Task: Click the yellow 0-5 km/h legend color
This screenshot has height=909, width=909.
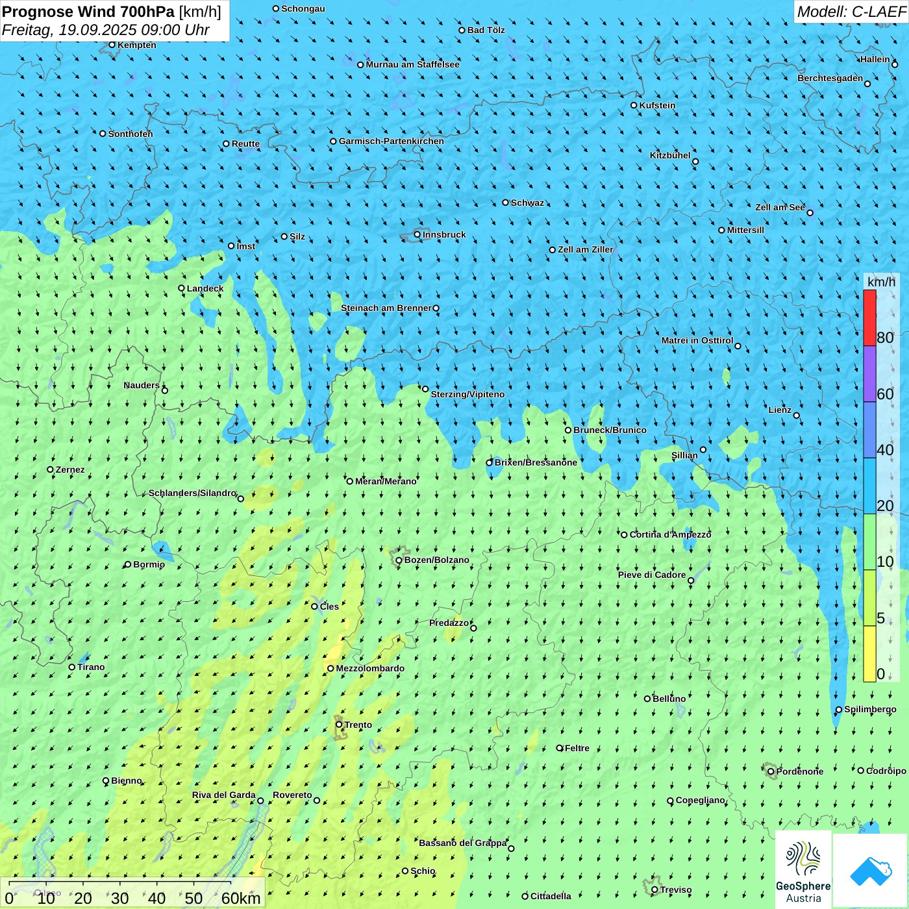Action: tap(869, 654)
